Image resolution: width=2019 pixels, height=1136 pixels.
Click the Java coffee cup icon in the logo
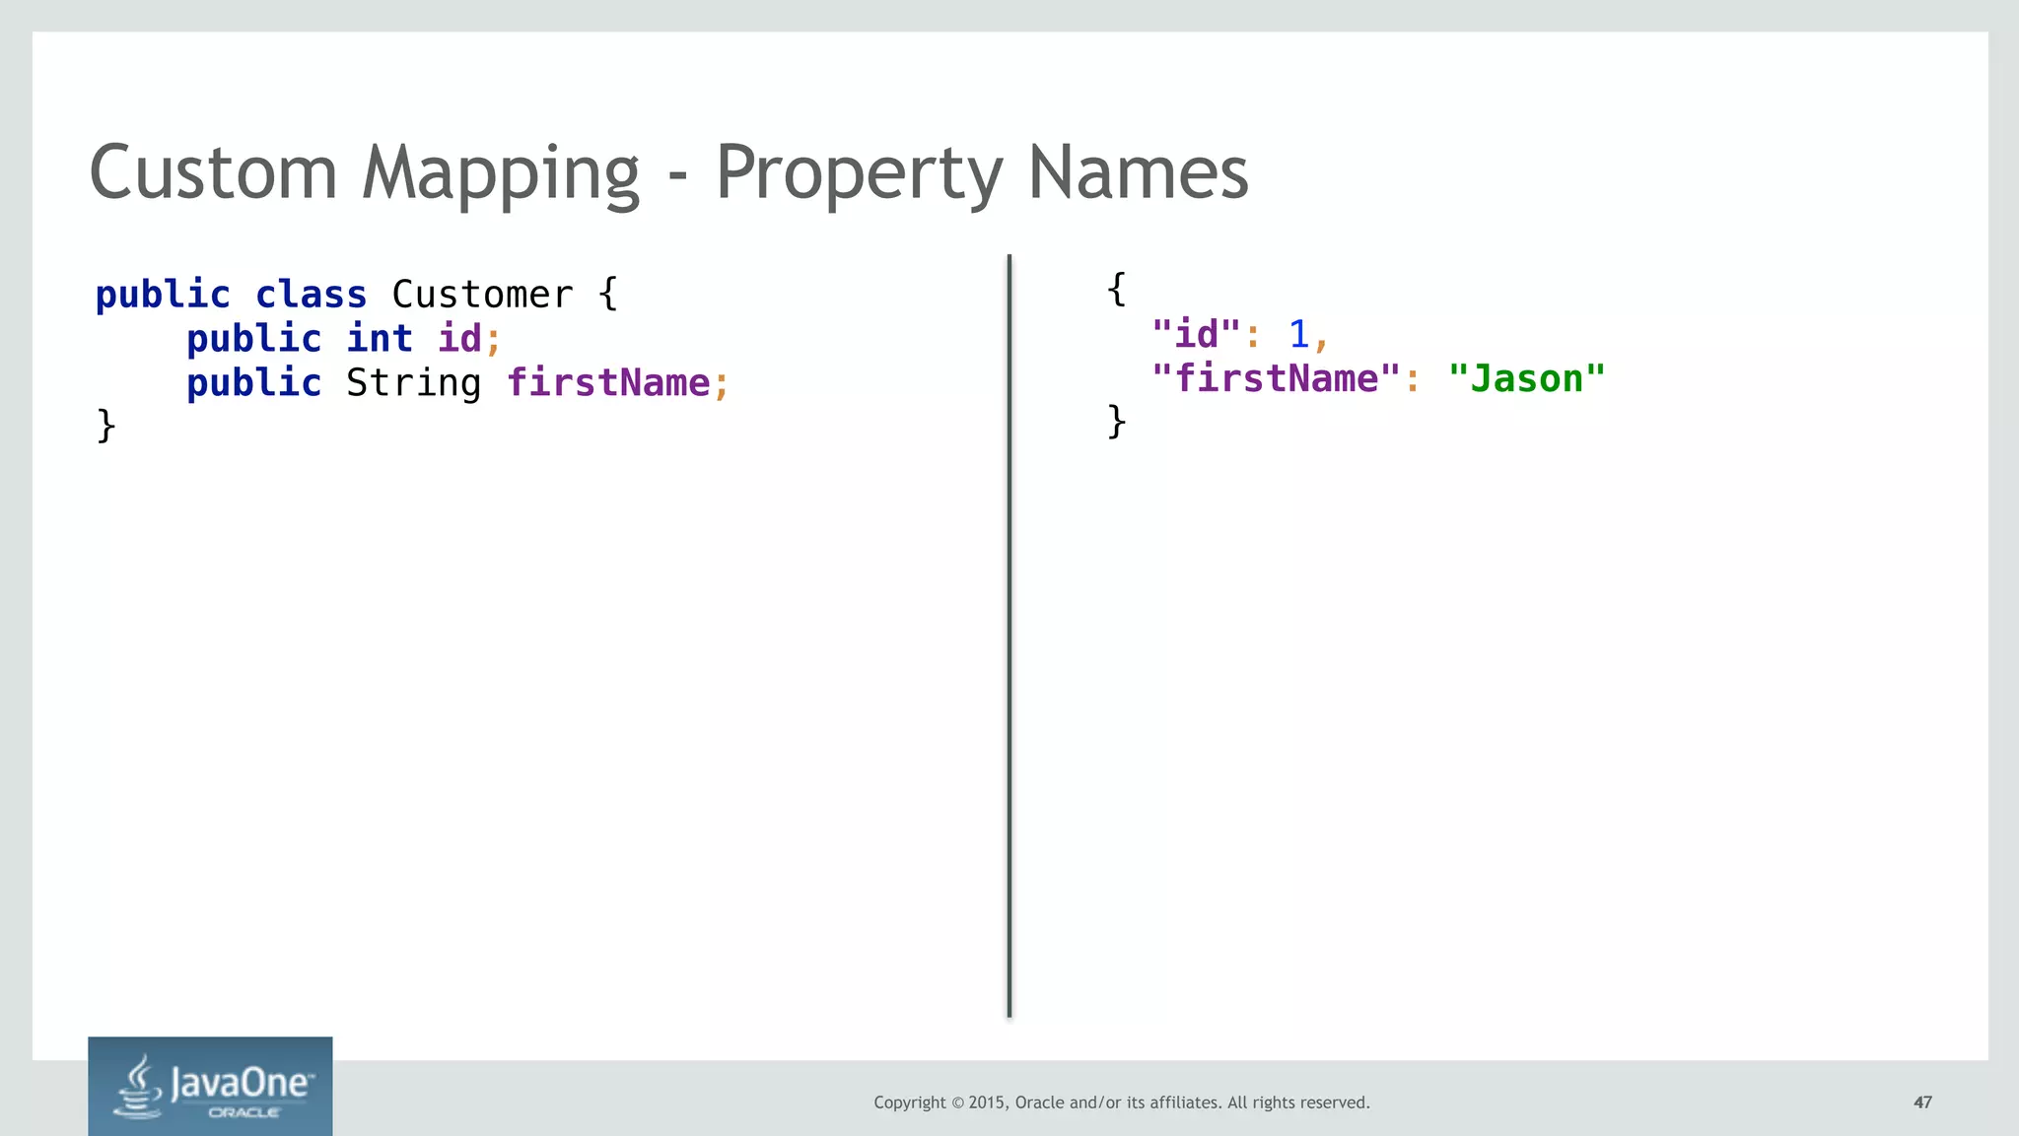[x=140, y=1087]
